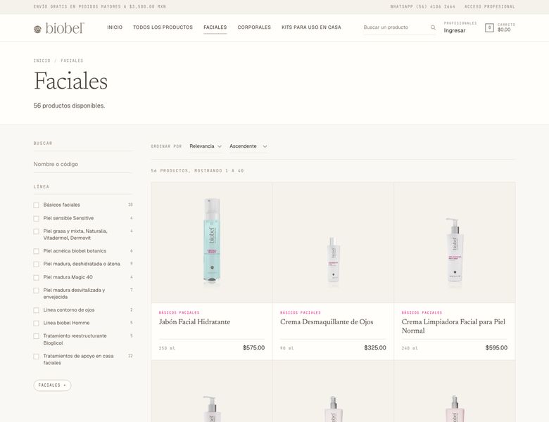Click the Inicio breadcrumb link
The image size is (549, 422).
point(42,60)
